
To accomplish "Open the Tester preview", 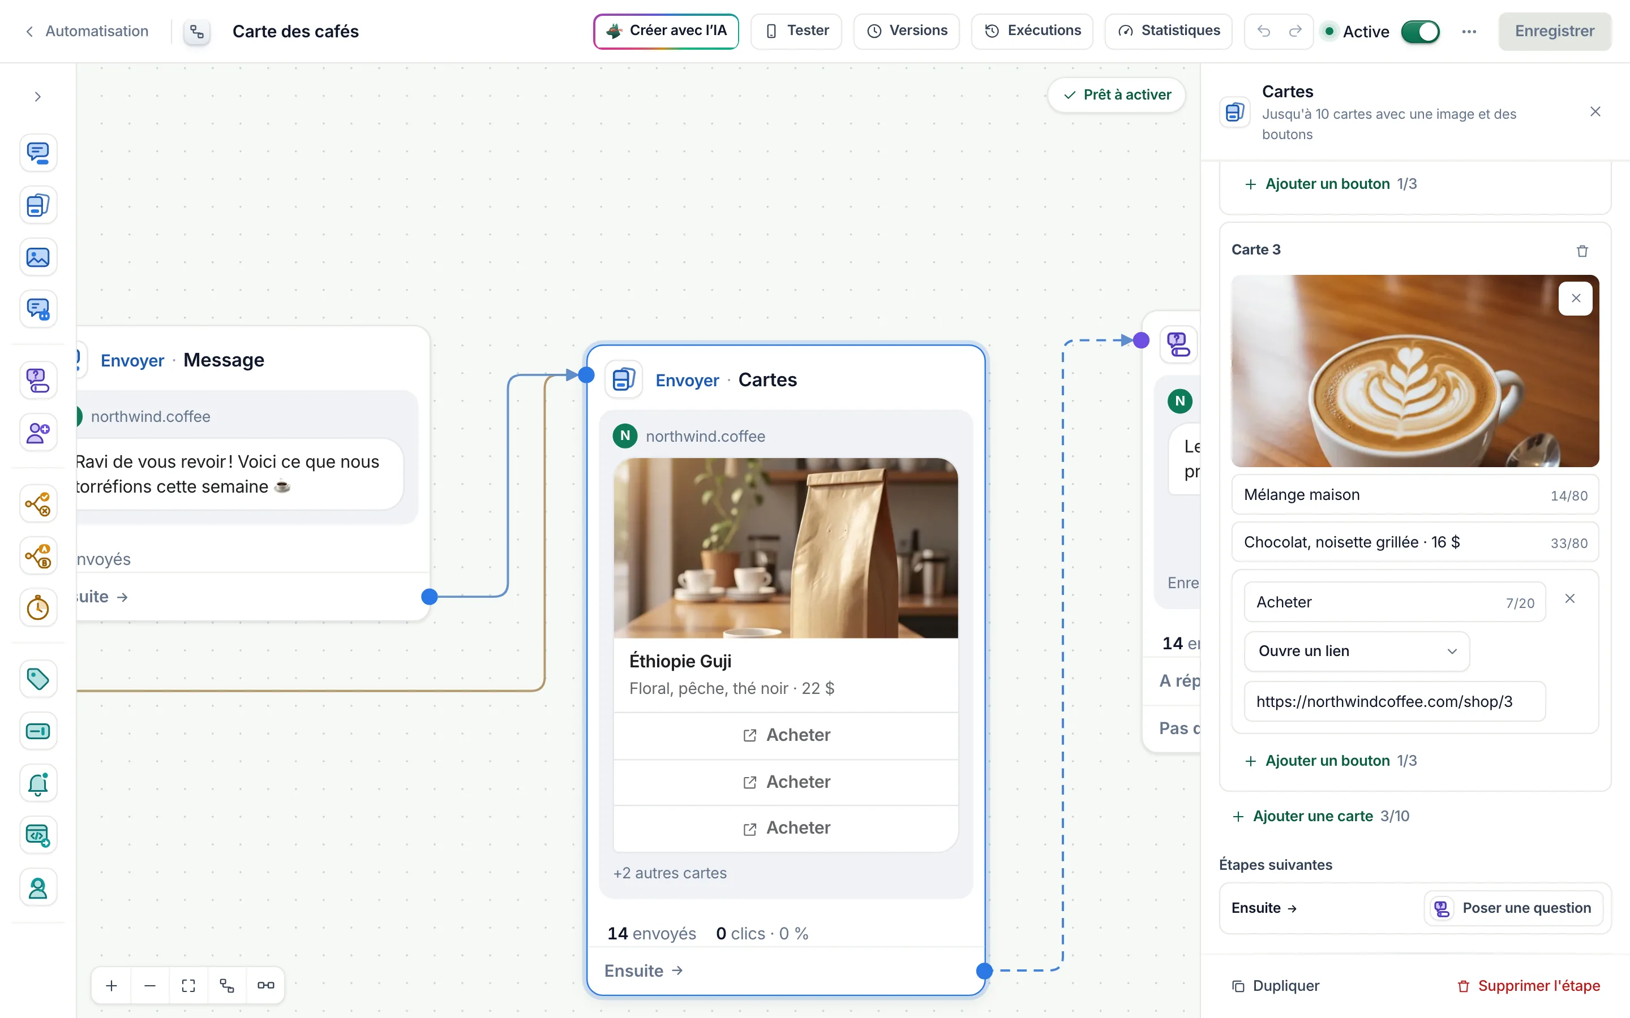I will [796, 32].
